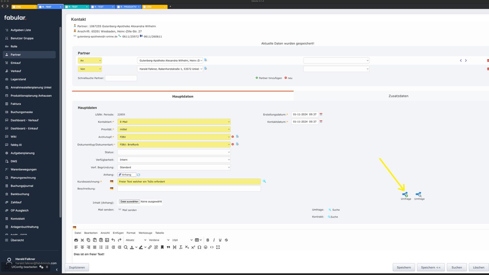Open the Einfügen menu in the editor

click(x=118, y=233)
